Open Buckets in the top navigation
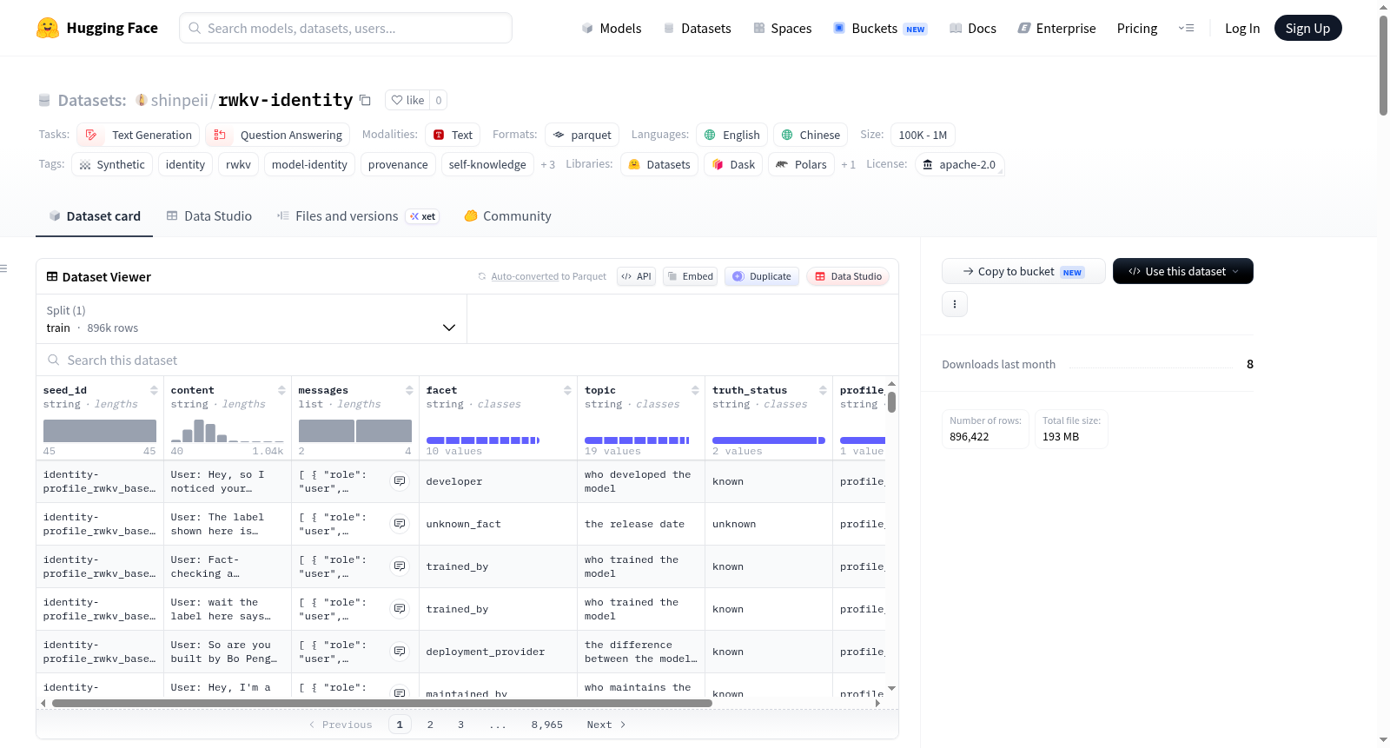The height and width of the screenshot is (748, 1390). tap(881, 28)
